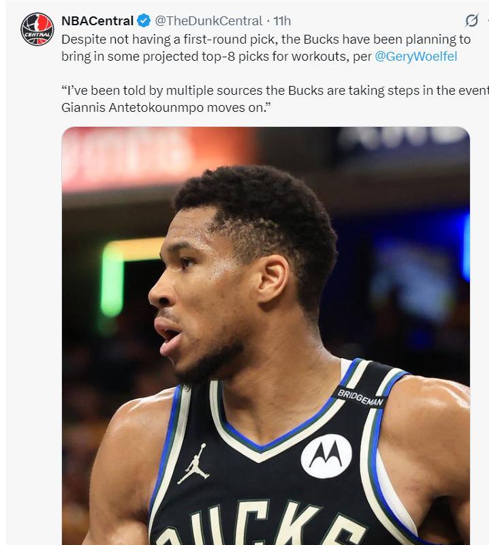
Task: Click the @TheDunkCentral handle
Action: coord(208,22)
